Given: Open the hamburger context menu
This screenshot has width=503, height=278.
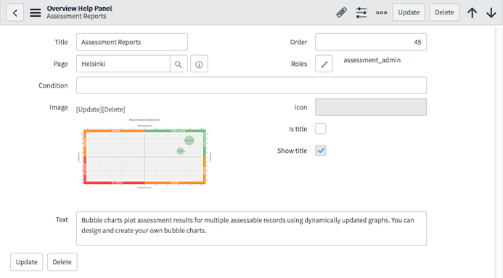Looking at the screenshot, I should (x=36, y=13).
